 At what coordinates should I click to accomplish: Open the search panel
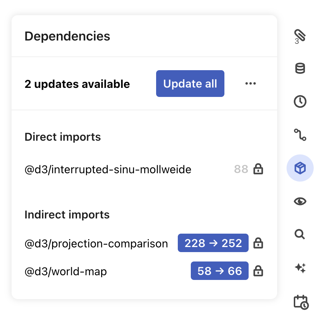pos(300,234)
